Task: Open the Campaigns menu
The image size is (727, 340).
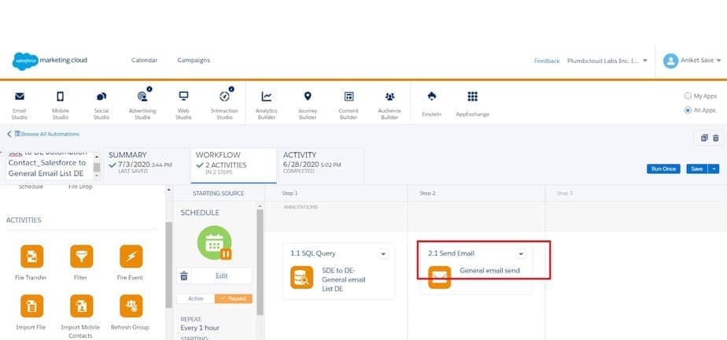Action: (194, 61)
